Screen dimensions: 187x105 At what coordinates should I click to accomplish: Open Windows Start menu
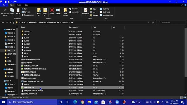click(3, 102)
